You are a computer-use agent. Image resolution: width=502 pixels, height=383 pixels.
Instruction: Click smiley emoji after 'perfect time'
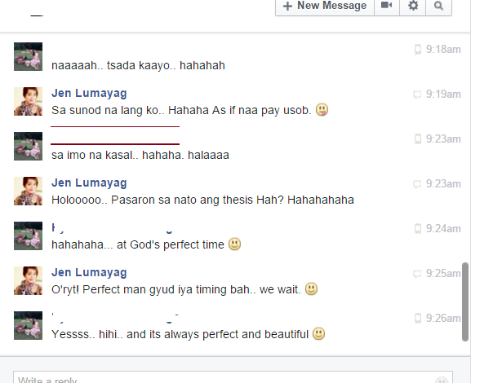pyautogui.click(x=234, y=244)
